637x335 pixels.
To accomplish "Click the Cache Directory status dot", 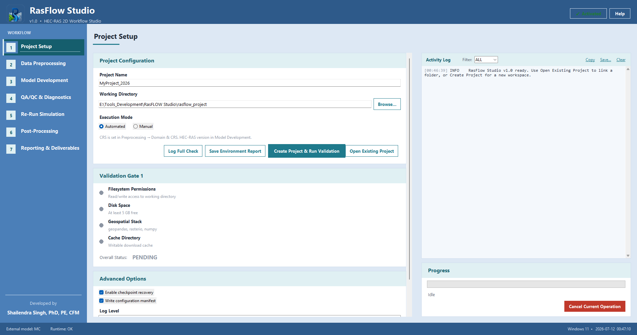I will [102, 241].
